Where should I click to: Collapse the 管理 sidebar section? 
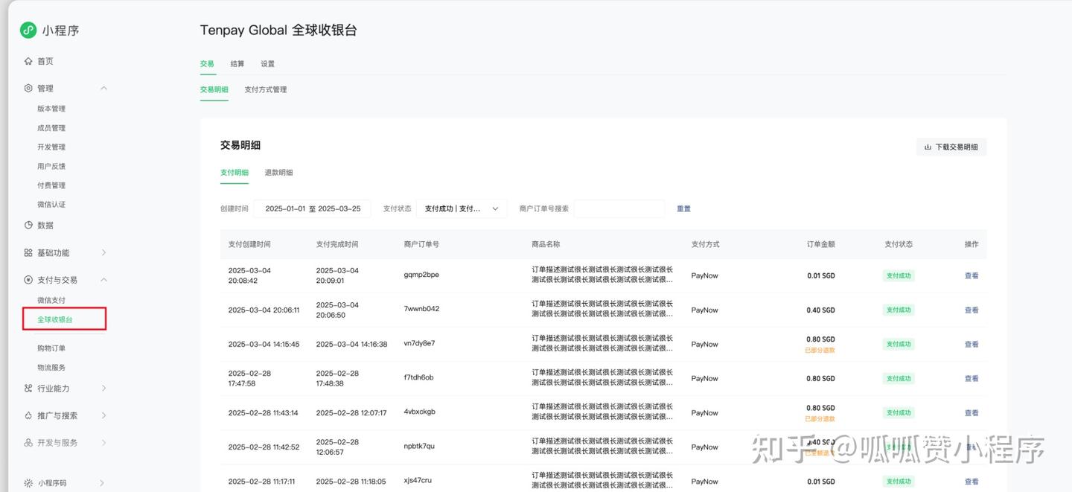(103, 87)
